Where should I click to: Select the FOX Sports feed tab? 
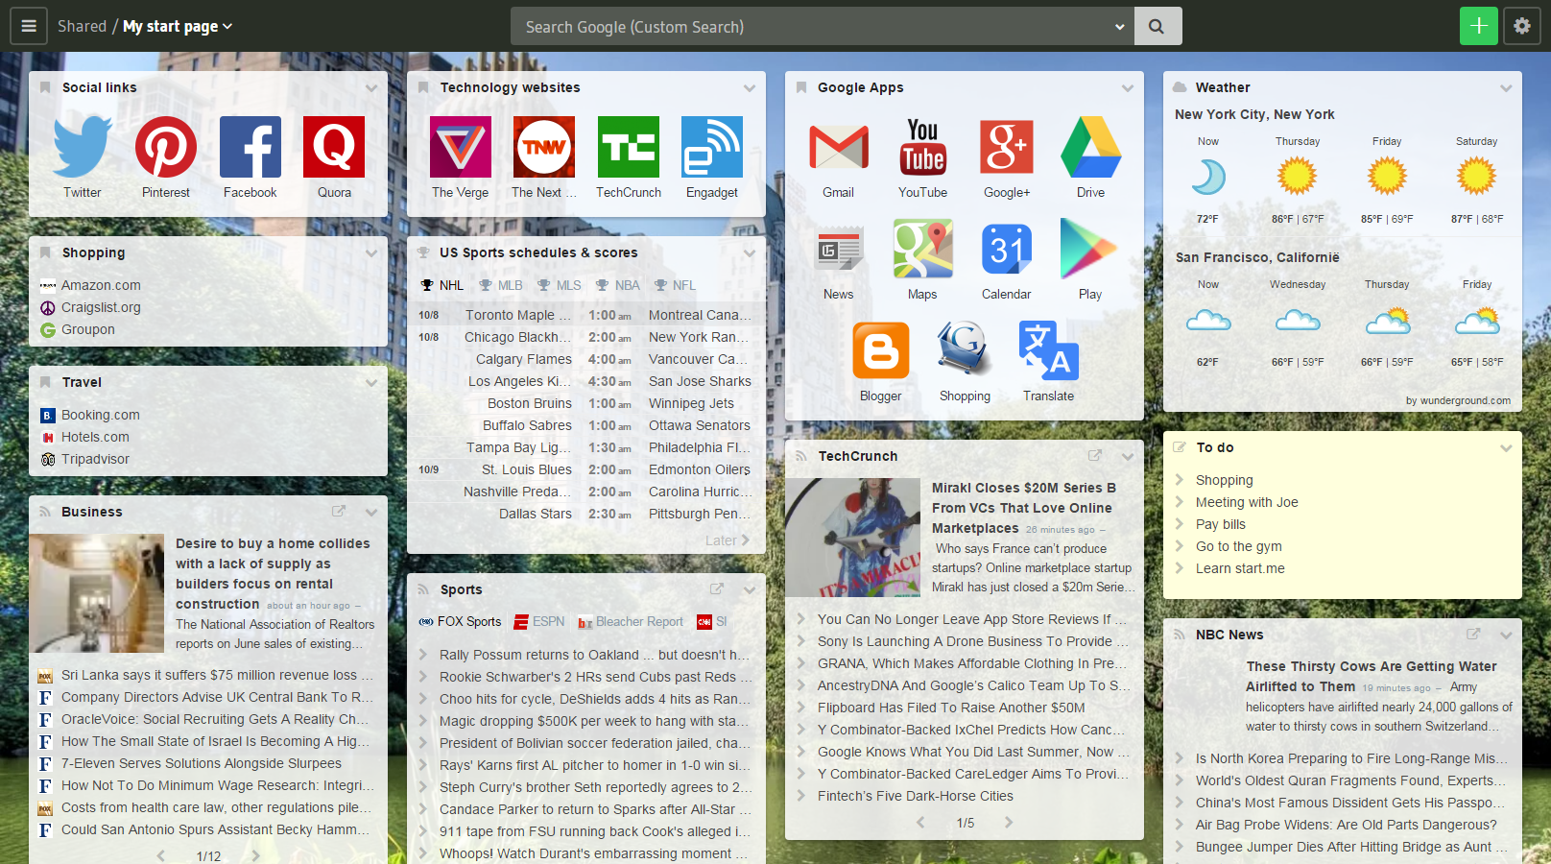point(460,622)
